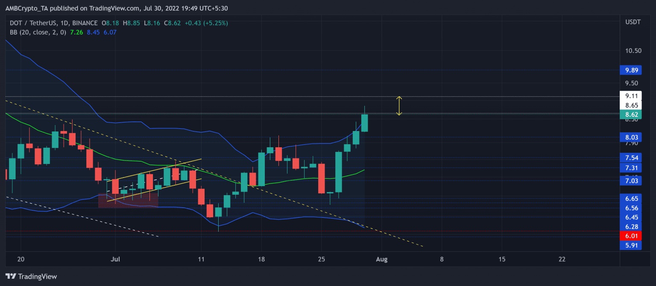The width and height of the screenshot is (656, 286).
Task: Click the 25 date label on time axis
Action: pyautogui.click(x=322, y=259)
